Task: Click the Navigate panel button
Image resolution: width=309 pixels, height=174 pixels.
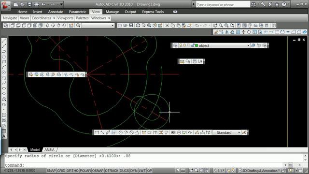Action: click(10, 18)
